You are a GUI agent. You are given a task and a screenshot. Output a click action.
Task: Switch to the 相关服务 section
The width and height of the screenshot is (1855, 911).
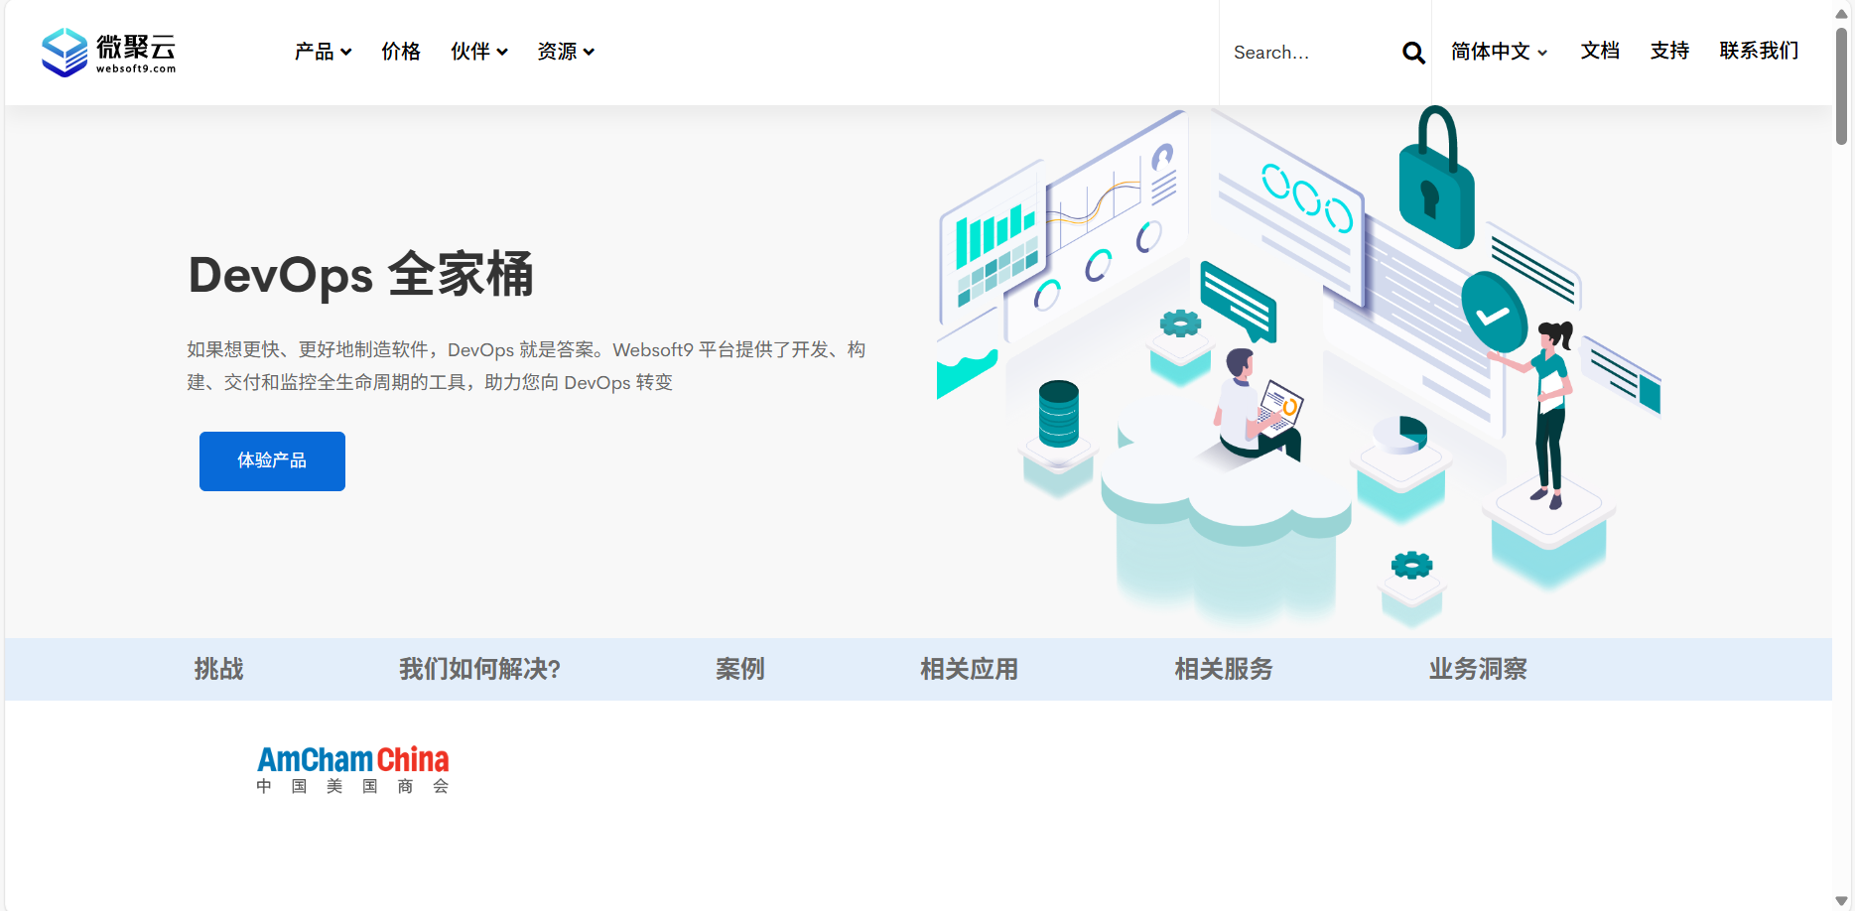click(x=1223, y=670)
